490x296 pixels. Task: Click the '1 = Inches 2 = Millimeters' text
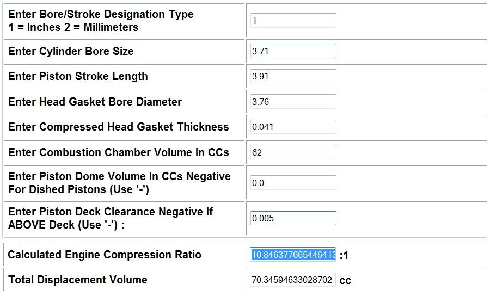click(73, 27)
